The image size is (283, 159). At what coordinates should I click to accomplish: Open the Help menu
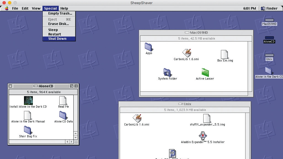click(x=64, y=9)
